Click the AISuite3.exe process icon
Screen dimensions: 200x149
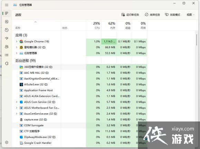tap(21, 85)
